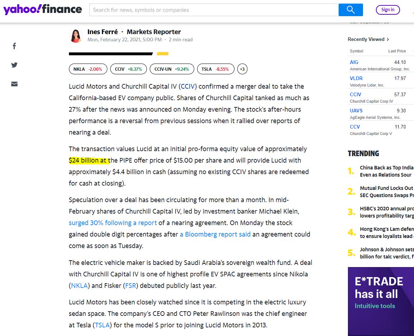
Task: Expand the +3 more tickers pill
Action: 242,69
